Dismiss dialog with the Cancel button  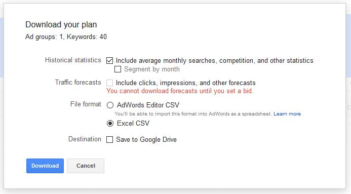click(x=86, y=166)
